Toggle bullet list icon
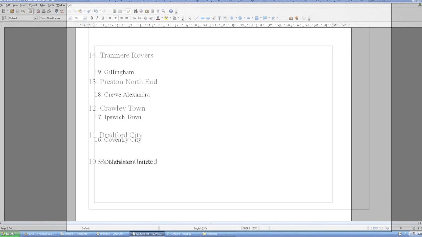This screenshot has width=422, height=237. click(139, 18)
